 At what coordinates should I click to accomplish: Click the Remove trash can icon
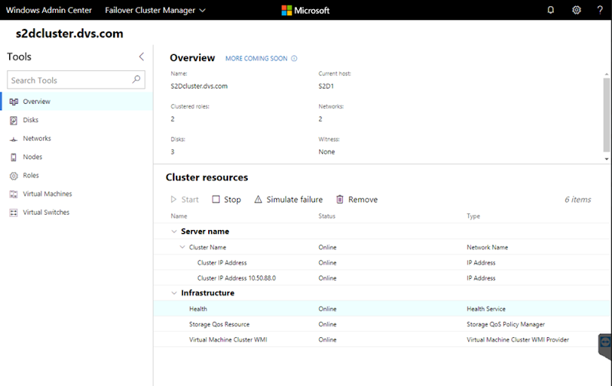coord(340,199)
